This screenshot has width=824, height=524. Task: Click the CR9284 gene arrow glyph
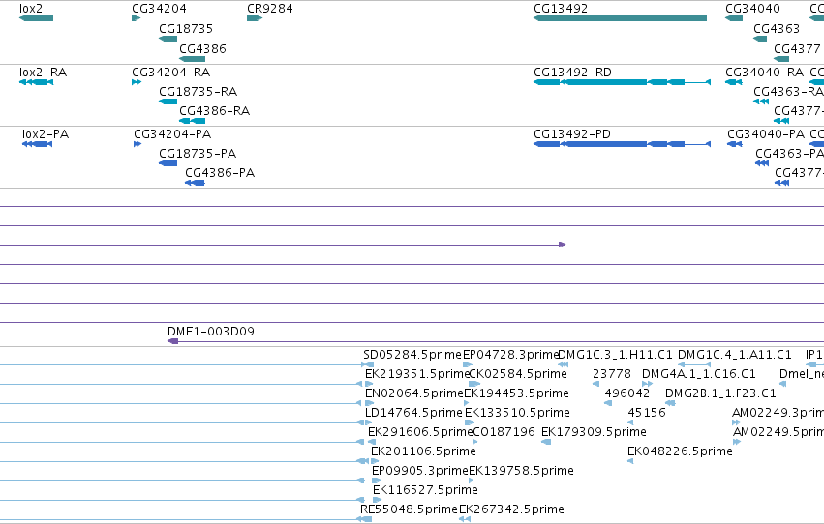pyautogui.click(x=255, y=18)
